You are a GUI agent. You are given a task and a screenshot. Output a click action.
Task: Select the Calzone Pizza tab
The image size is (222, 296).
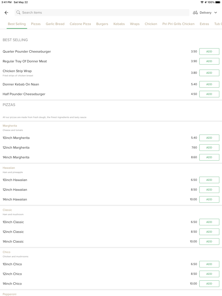tap(80, 24)
